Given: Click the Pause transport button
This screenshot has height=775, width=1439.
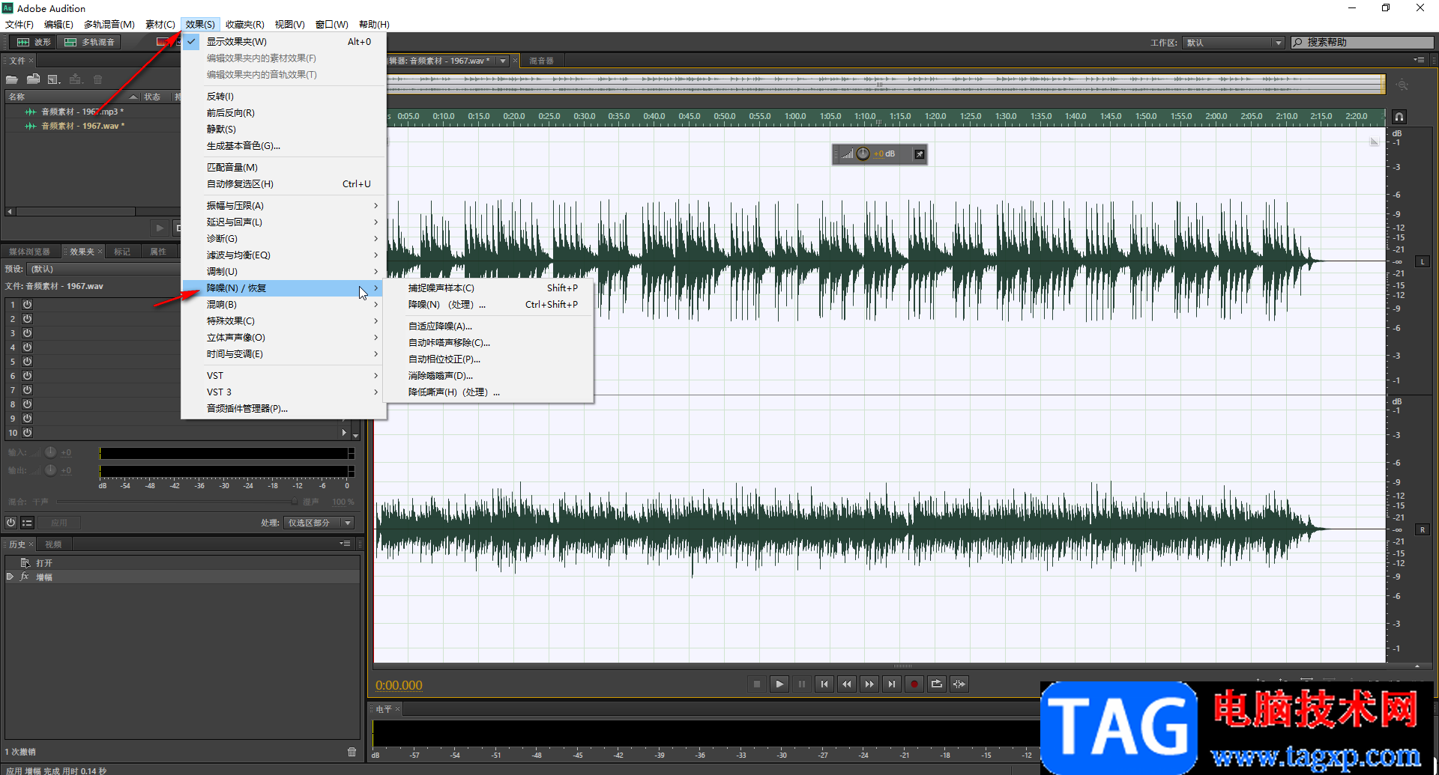Looking at the screenshot, I should tap(802, 684).
